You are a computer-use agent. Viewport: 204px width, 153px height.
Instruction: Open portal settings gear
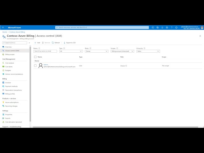[167, 27]
